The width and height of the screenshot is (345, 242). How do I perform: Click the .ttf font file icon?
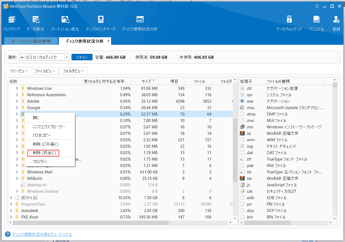[242, 159]
